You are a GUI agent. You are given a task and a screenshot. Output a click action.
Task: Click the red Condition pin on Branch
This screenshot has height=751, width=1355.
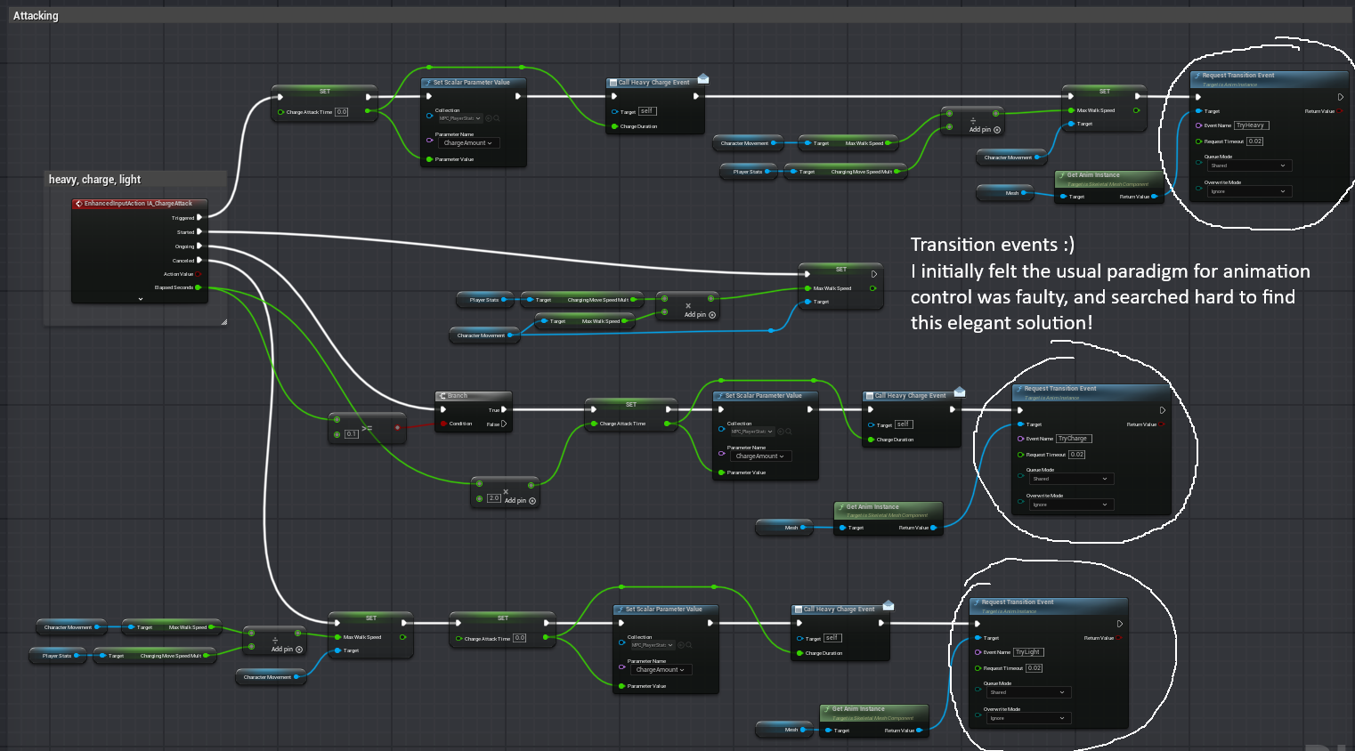coord(443,424)
